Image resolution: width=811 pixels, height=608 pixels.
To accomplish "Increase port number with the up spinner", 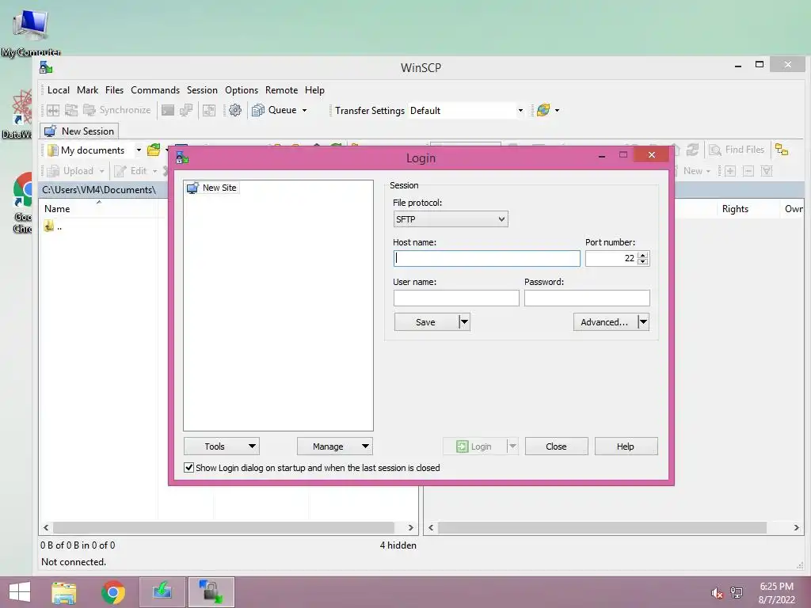I will (x=643, y=255).
